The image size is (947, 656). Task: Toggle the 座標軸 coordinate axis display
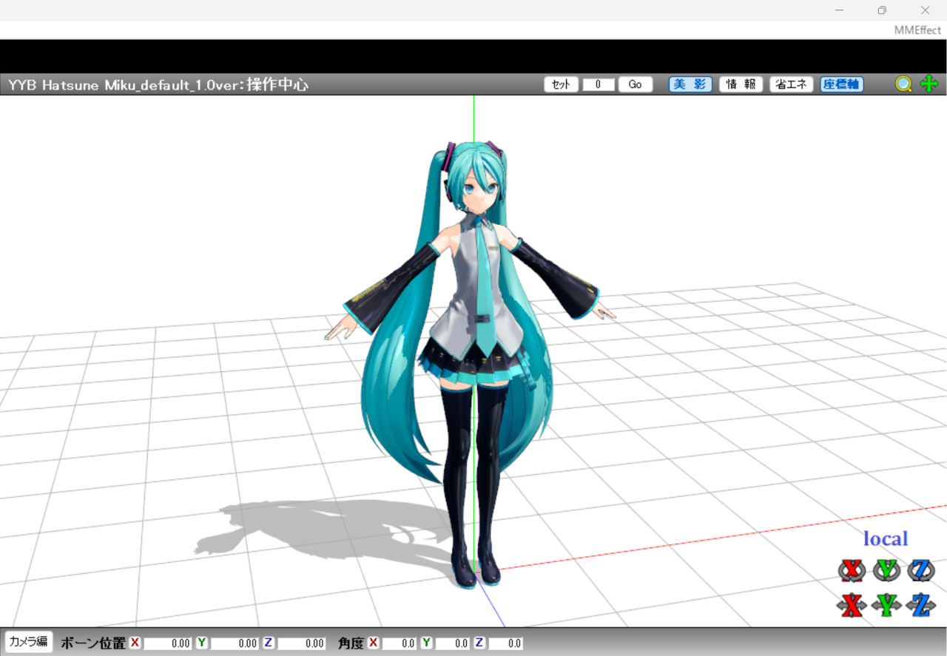click(x=842, y=84)
